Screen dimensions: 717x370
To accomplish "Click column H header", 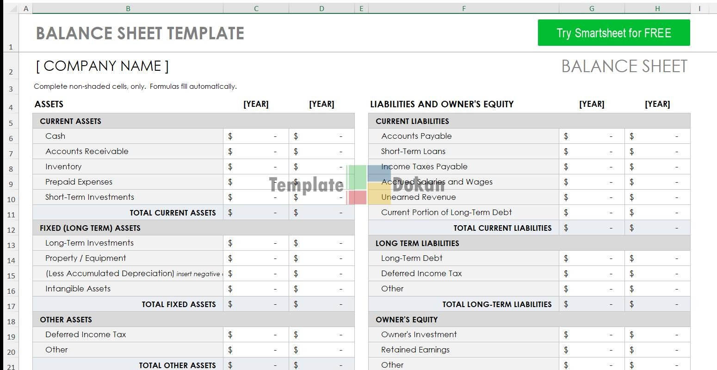I will [657, 8].
